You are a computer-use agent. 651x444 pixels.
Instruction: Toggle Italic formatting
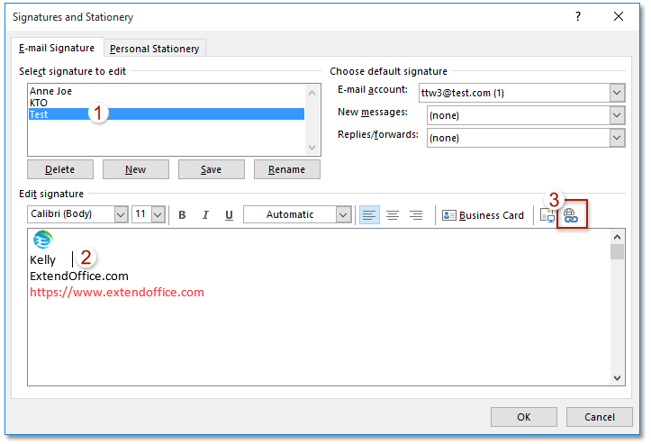point(205,214)
